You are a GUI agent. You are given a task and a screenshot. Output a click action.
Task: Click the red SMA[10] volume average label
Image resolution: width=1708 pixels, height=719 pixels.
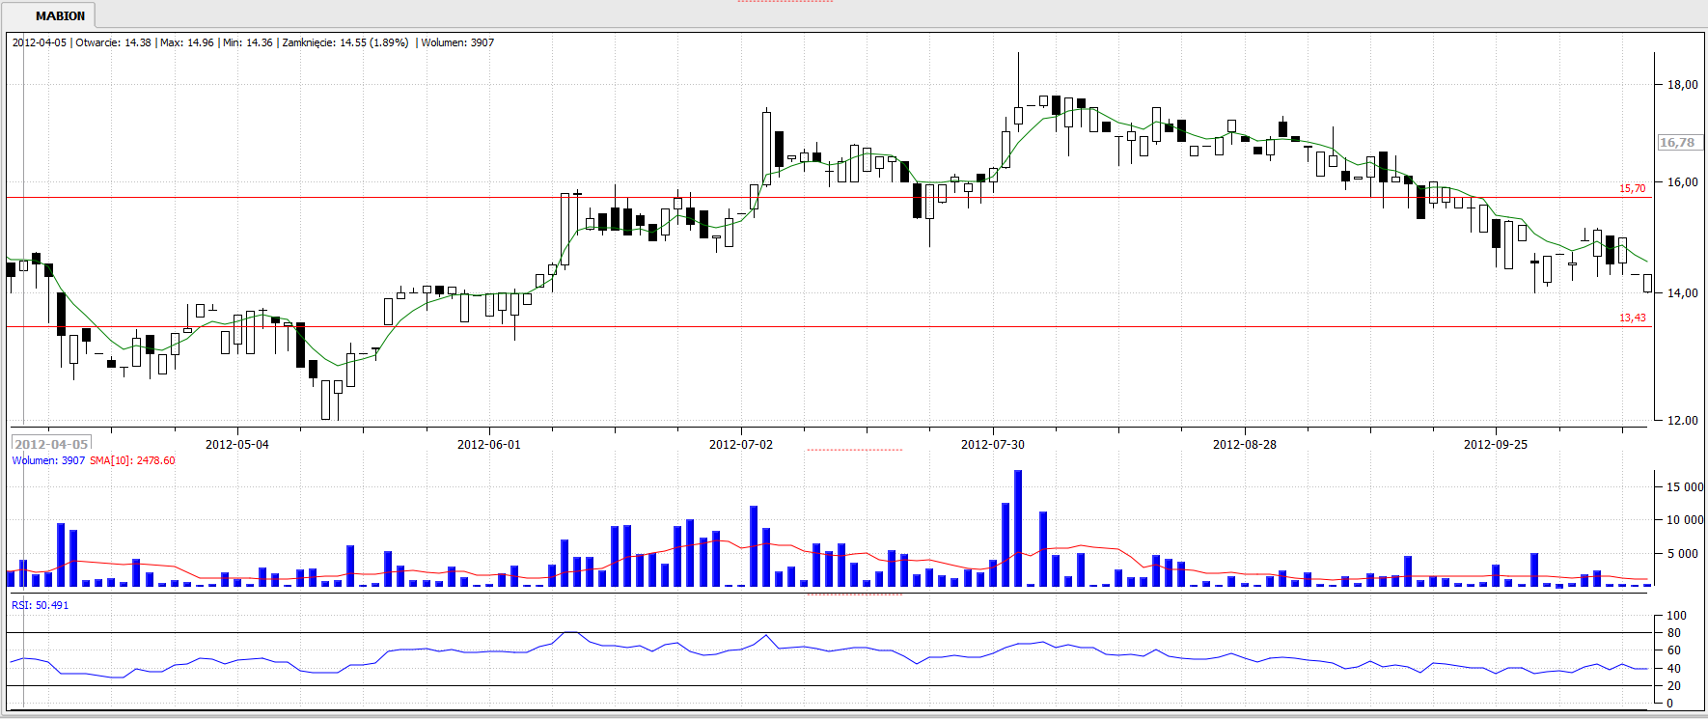[x=132, y=460]
